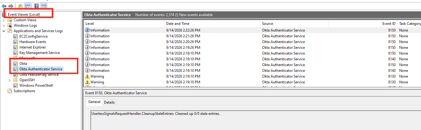Click info icon of 2:21:26 PM event
This screenshot has height=130, width=421.
[87, 36]
